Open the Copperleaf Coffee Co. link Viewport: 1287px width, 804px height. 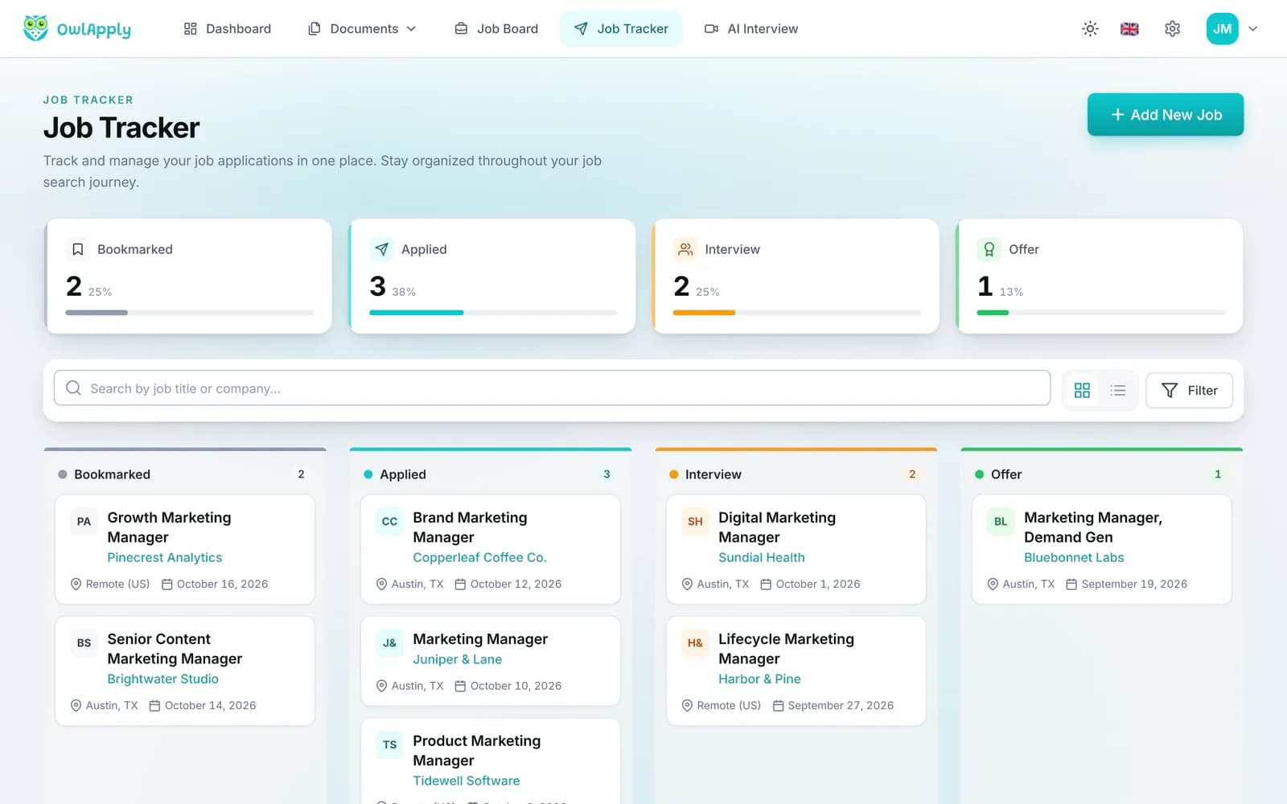coord(479,557)
